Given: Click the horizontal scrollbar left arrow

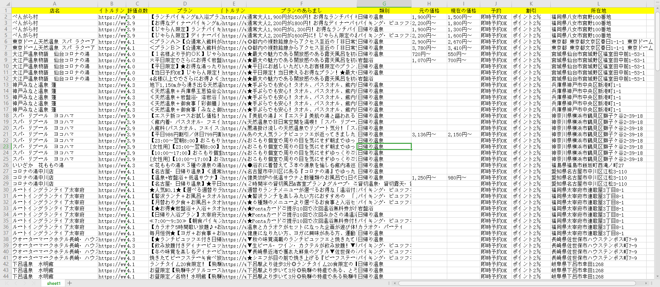Looking at the screenshot, I should pos(395,283).
